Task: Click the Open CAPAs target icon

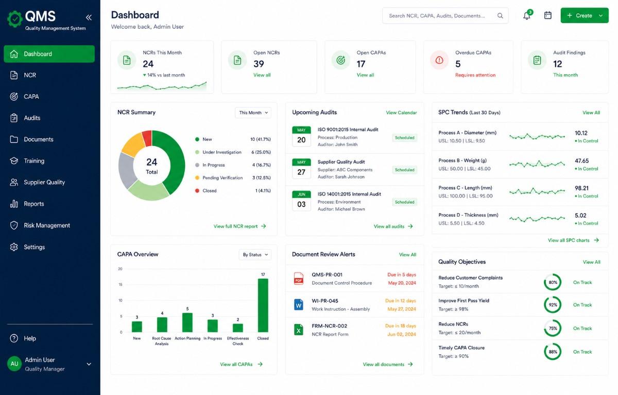Action: click(340, 60)
